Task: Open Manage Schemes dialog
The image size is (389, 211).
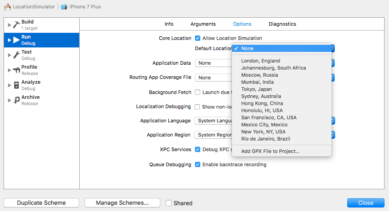Action: (x=122, y=203)
